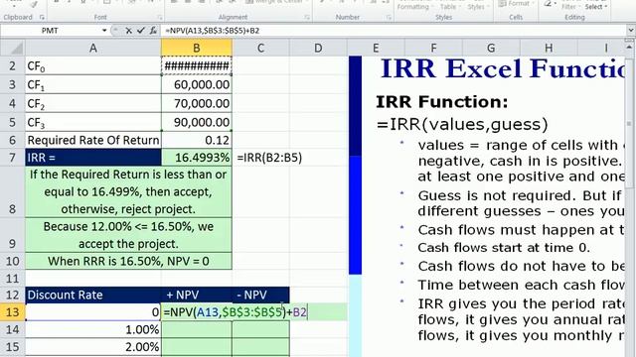Click the CF2 label cell
The image size is (636, 357).
(x=93, y=103)
